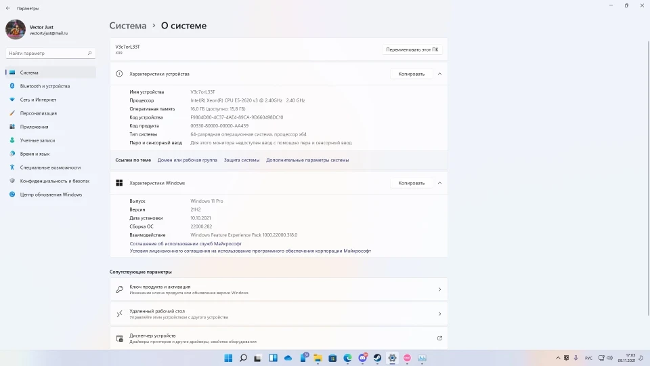Open OneDrive cloud taskbar icon
Image resolution: width=650 pixels, height=366 pixels.
click(288, 358)
